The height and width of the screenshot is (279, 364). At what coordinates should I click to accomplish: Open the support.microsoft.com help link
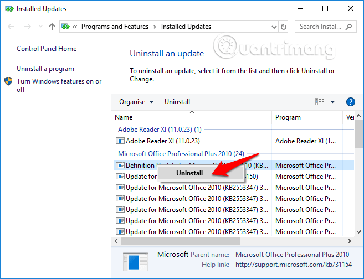point(294,265)
